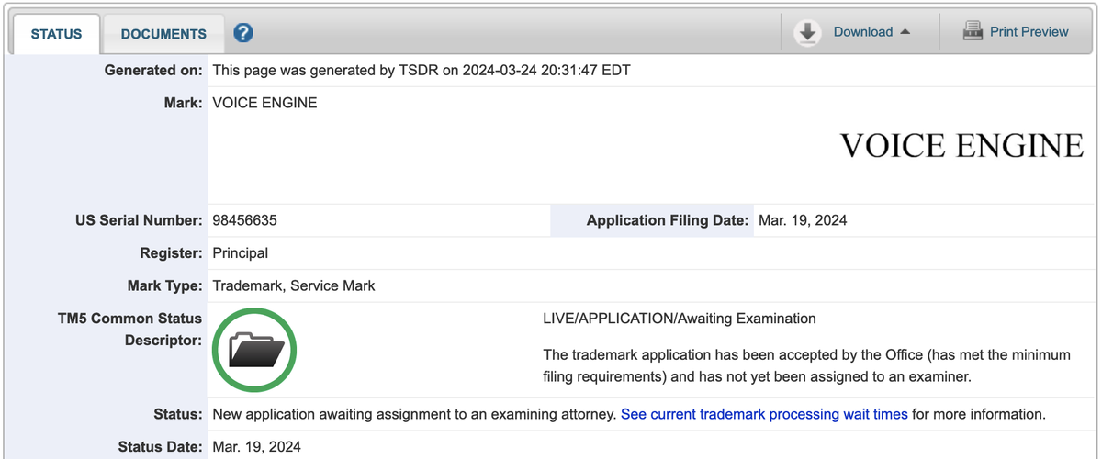Click the circular download arrow icon

point(807,33)
